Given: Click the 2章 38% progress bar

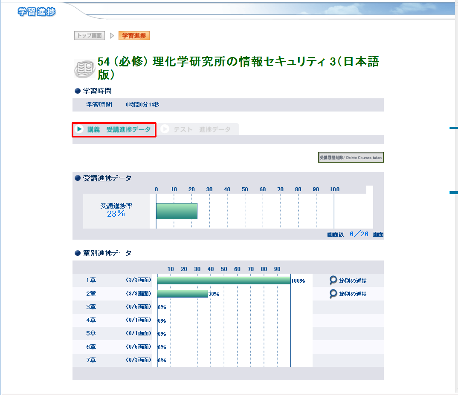Looking at the screenshot, I should coord(183,294).
